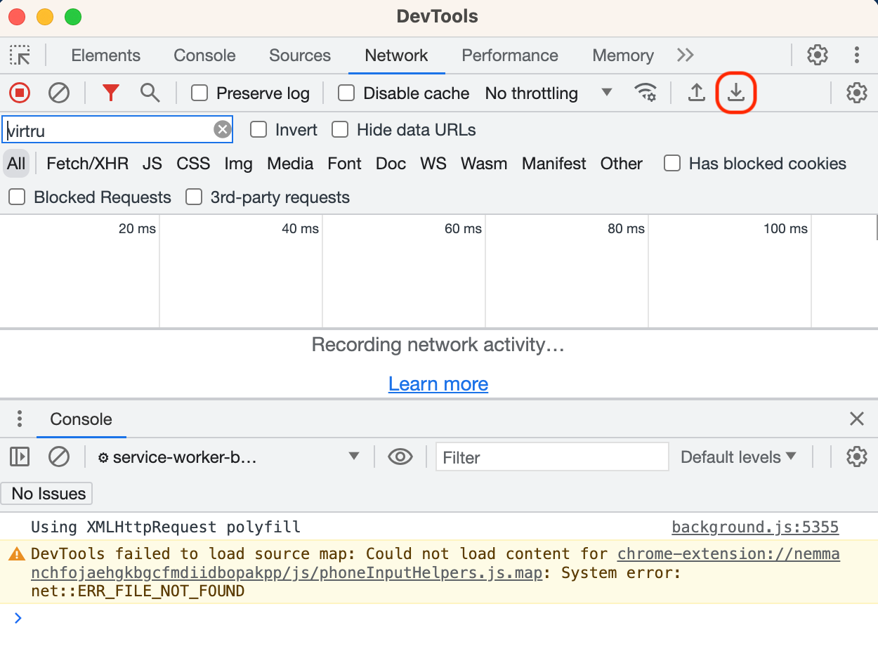The width and height of the screenshot is (878, 656).
Task: Clear the console output
Action: click(x=58, y=457)
